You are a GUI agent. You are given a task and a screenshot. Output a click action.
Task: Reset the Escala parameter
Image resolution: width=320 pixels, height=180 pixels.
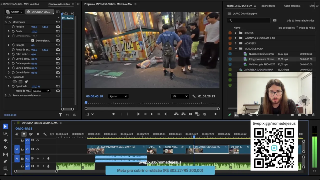pyautogui.click(x=58, y=31)
